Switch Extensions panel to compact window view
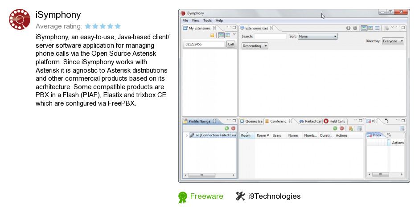The width and height of the screenshot is (419, 217). pyautogui.click(x=377, y=28)
